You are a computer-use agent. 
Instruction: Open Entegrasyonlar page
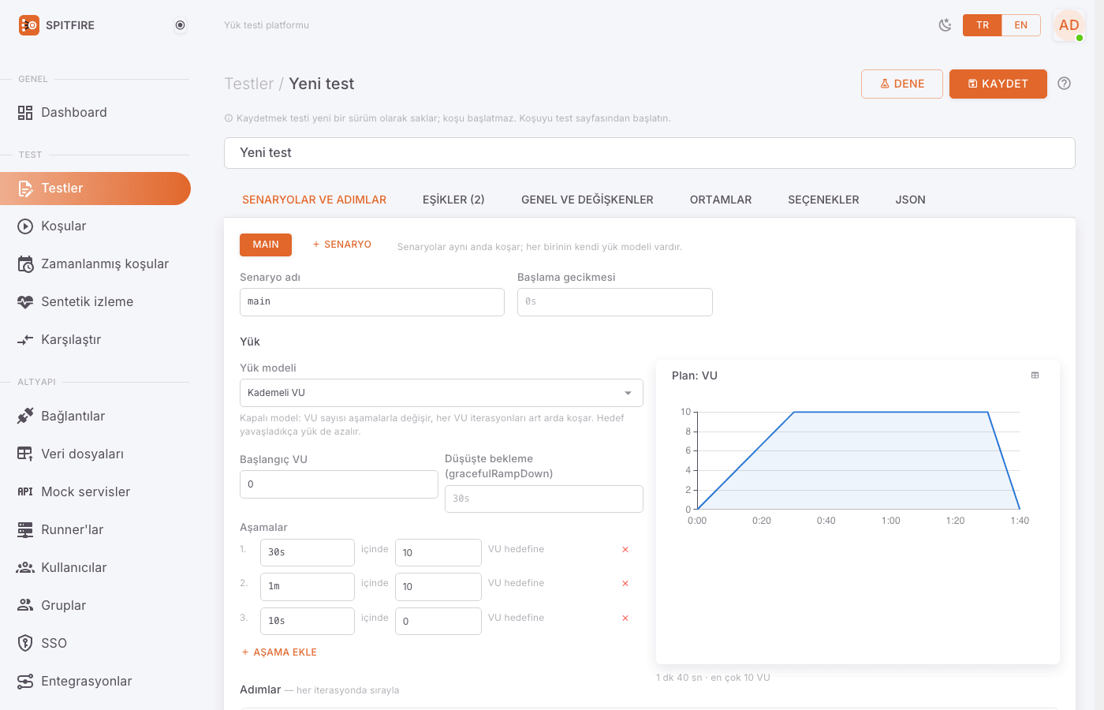click(x=95, y=682)
